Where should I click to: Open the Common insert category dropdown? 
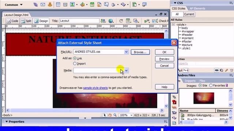[x=14, y=5]
